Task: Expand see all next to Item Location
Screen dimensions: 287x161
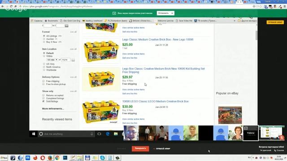Action: pyautogui.click(x=73, y=49)
